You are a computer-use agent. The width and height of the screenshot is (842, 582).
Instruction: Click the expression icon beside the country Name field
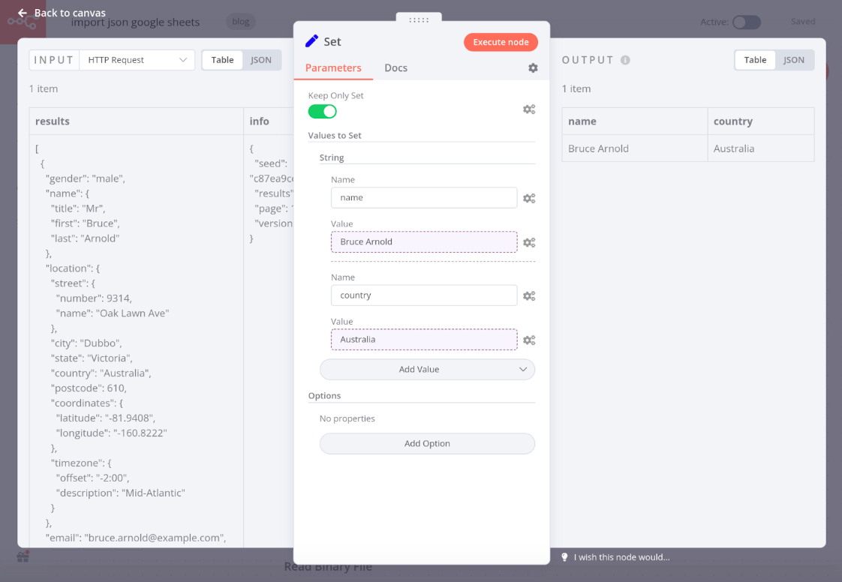click(x=529, y=295)
